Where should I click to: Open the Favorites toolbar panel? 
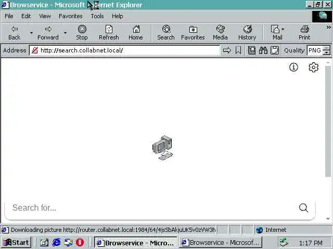[193, 33]
